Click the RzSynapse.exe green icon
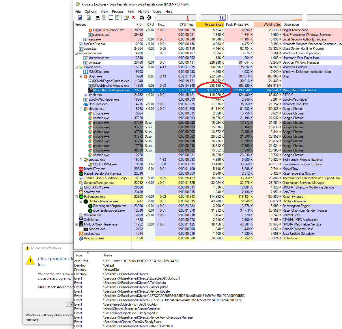The height and width of the screenshot is (329, 342). [81, 197]
